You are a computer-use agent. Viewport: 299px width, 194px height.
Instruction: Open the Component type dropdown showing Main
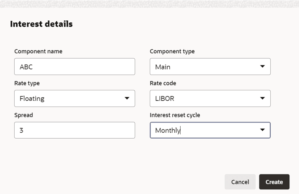[x=210, y=67]
